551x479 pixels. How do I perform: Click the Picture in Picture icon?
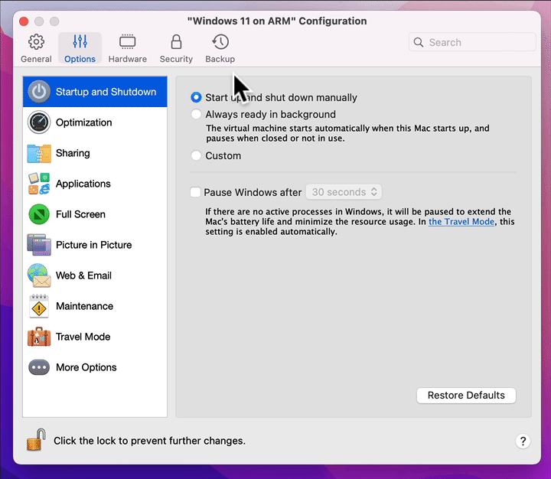pyautogui.click(x=39, y=245)
